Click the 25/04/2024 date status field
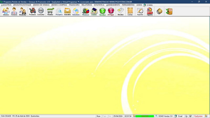Viewport: 210px width, 118px height. click(118, 116)
